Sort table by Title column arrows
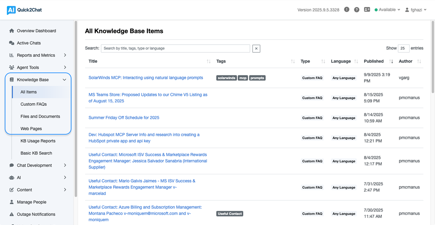435x225 pixels. [x=209, y=61]
